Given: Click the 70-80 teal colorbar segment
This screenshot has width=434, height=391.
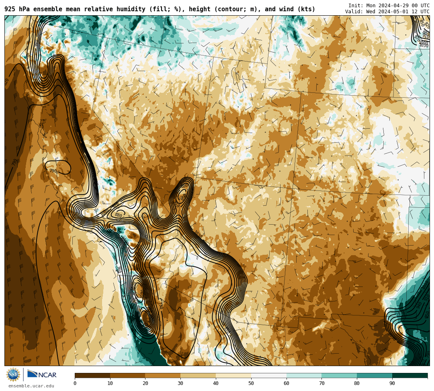Looking at the screenshot, I should click(x=339, y=375).
